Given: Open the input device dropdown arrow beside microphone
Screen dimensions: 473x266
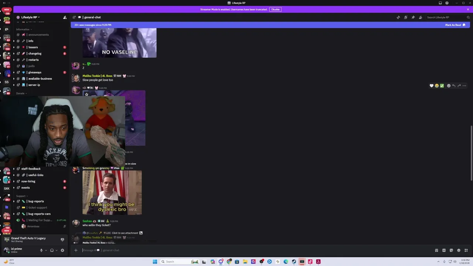Looking at the screenshot, I should tap(46, 250).
